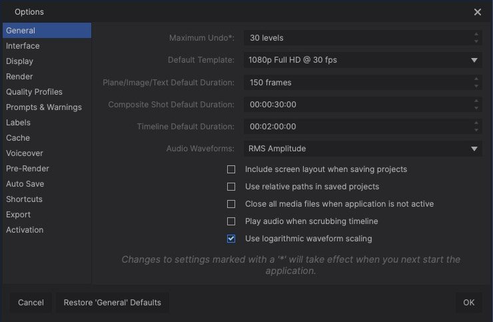Close the Options dialog with X
The height and width of the screenshot is (322, 493).
tap(478, 12)
